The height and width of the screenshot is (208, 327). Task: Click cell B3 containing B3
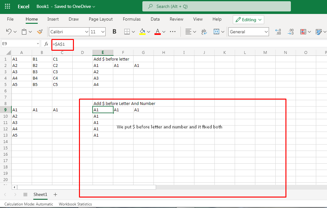point(42,72)
